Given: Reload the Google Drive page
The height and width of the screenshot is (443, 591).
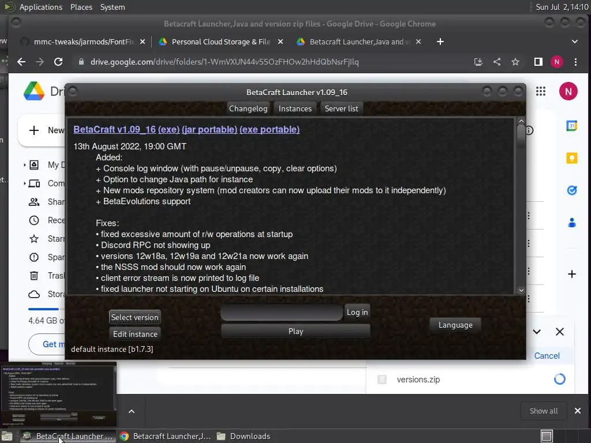Looking at the screenshot, I should pyautogui.click(x=58, y=62).
